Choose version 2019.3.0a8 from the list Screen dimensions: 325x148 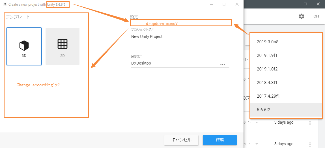pos(286,42)
